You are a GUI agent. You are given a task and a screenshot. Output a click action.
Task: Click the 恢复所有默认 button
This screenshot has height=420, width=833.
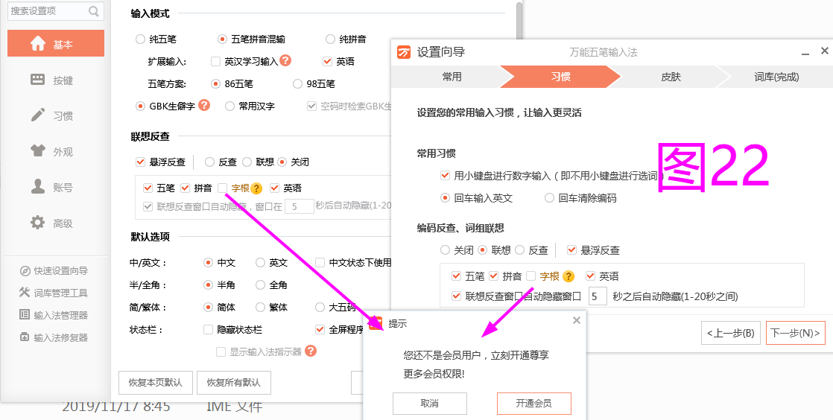point(234,383)
